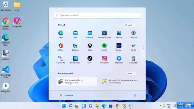Click the Start menu search box

click(97, 15)
